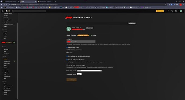Open the Apps grid in bookmarks bar
Image resolution: width=185 pixels, height=100 pixels.
[2, 7]
